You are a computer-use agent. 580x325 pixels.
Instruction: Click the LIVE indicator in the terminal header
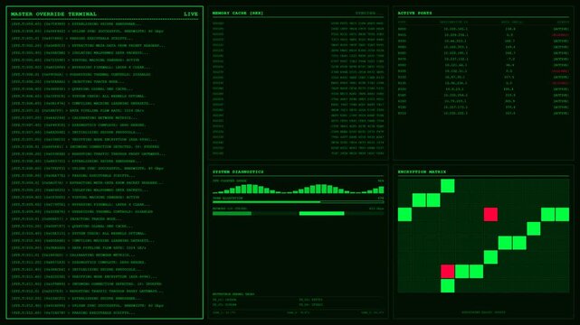(191, 14)
